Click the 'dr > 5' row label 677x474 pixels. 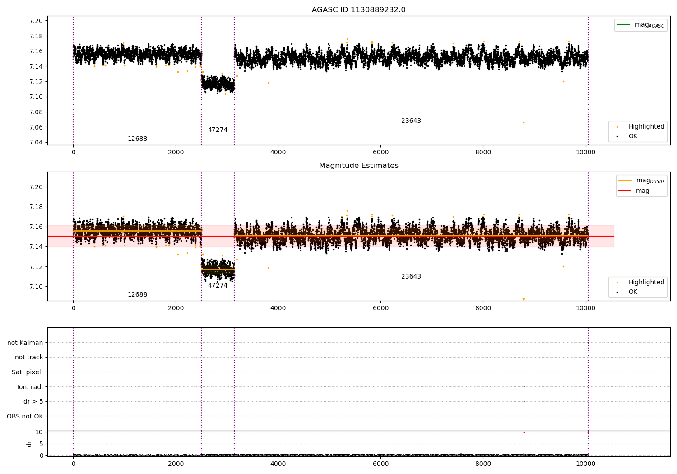tap(33, 401)
